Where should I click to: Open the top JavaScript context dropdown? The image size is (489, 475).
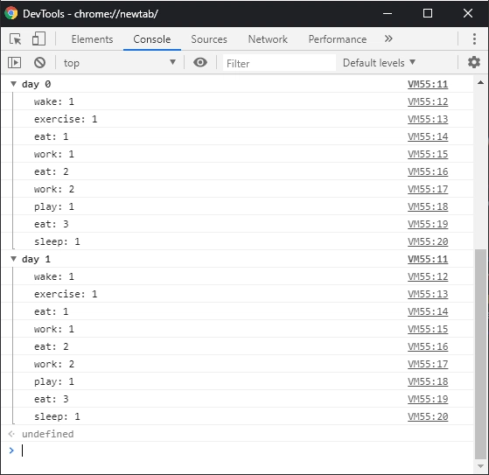120,63
